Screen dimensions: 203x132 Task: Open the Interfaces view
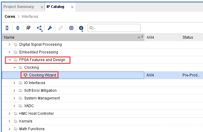[30, 17]
